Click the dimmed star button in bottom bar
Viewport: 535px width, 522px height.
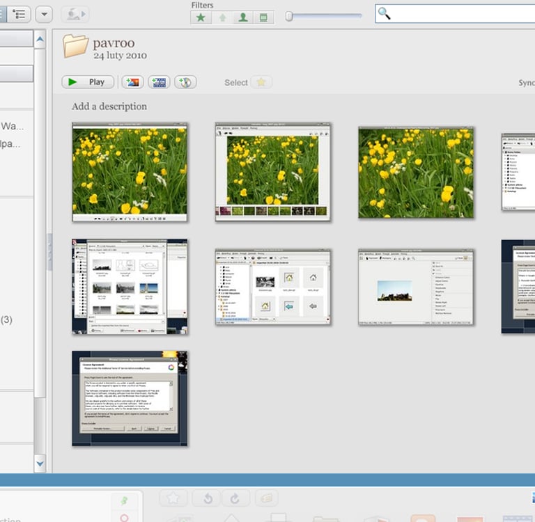(173, 498)
